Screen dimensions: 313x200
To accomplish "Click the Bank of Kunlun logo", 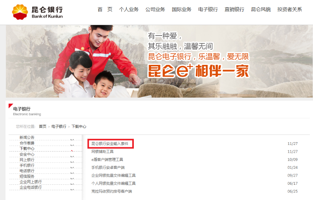I will [x=38, y=12].
